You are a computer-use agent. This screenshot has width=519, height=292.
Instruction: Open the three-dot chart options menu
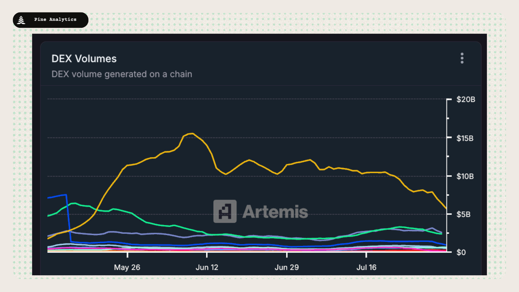pos(462,58)
